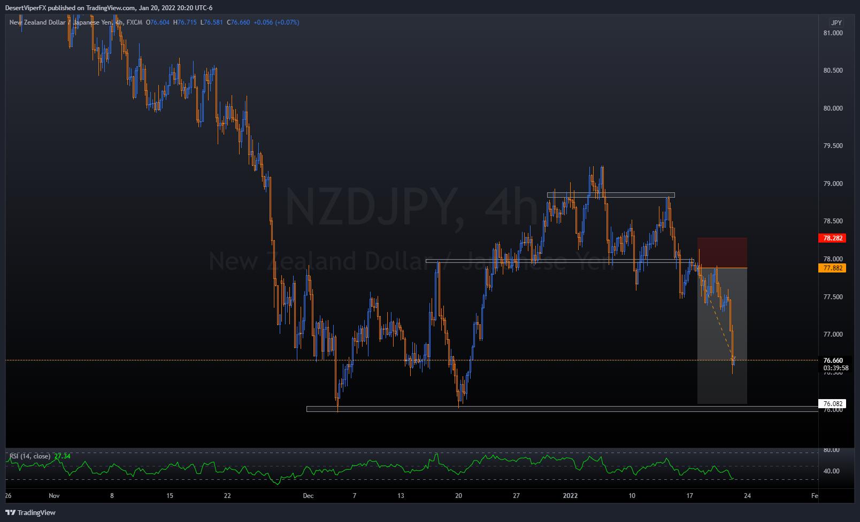Viewport: 860px width, 522px height.
Task: Click the red 78.282 stop-loss price label
Action: [832, 238]
